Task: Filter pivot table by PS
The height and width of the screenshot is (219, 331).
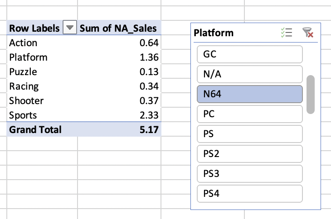Action: point(250,134)
